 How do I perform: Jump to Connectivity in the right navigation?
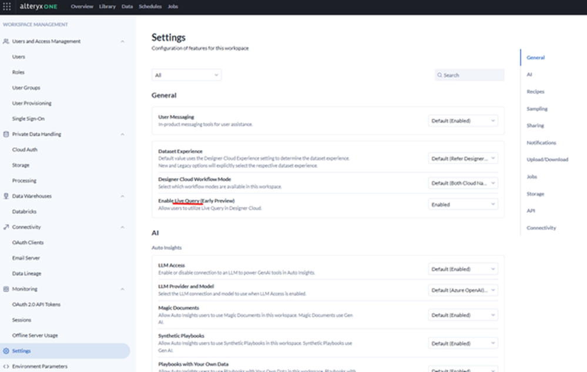coord(541,228)
